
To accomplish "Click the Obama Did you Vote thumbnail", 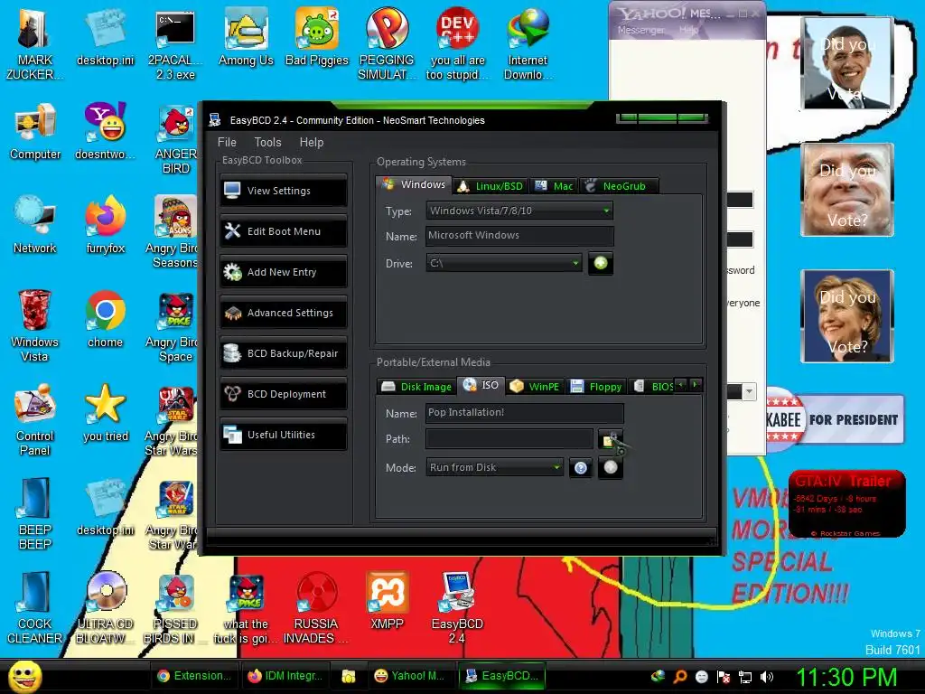I will [x=847, y=63].
